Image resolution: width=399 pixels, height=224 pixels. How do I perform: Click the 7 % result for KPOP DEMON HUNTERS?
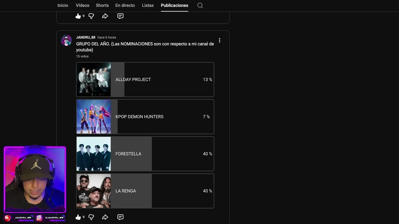206,117
